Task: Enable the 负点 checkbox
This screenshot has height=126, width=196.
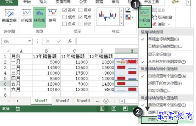Action: [x=64, y=24]
